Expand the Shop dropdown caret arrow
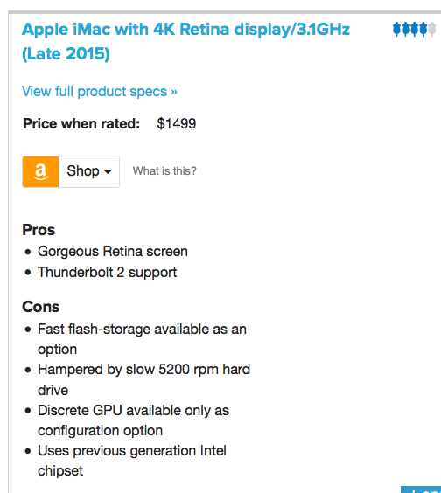Screen dimensions: 441x493 108,171
